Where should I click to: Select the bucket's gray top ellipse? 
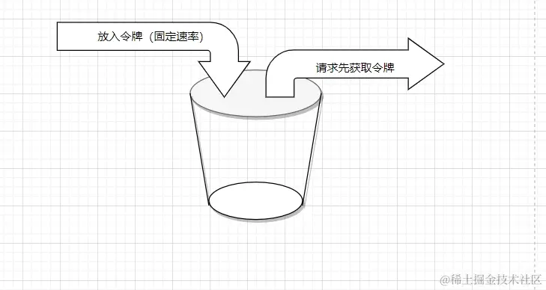(x=255, y=93)
